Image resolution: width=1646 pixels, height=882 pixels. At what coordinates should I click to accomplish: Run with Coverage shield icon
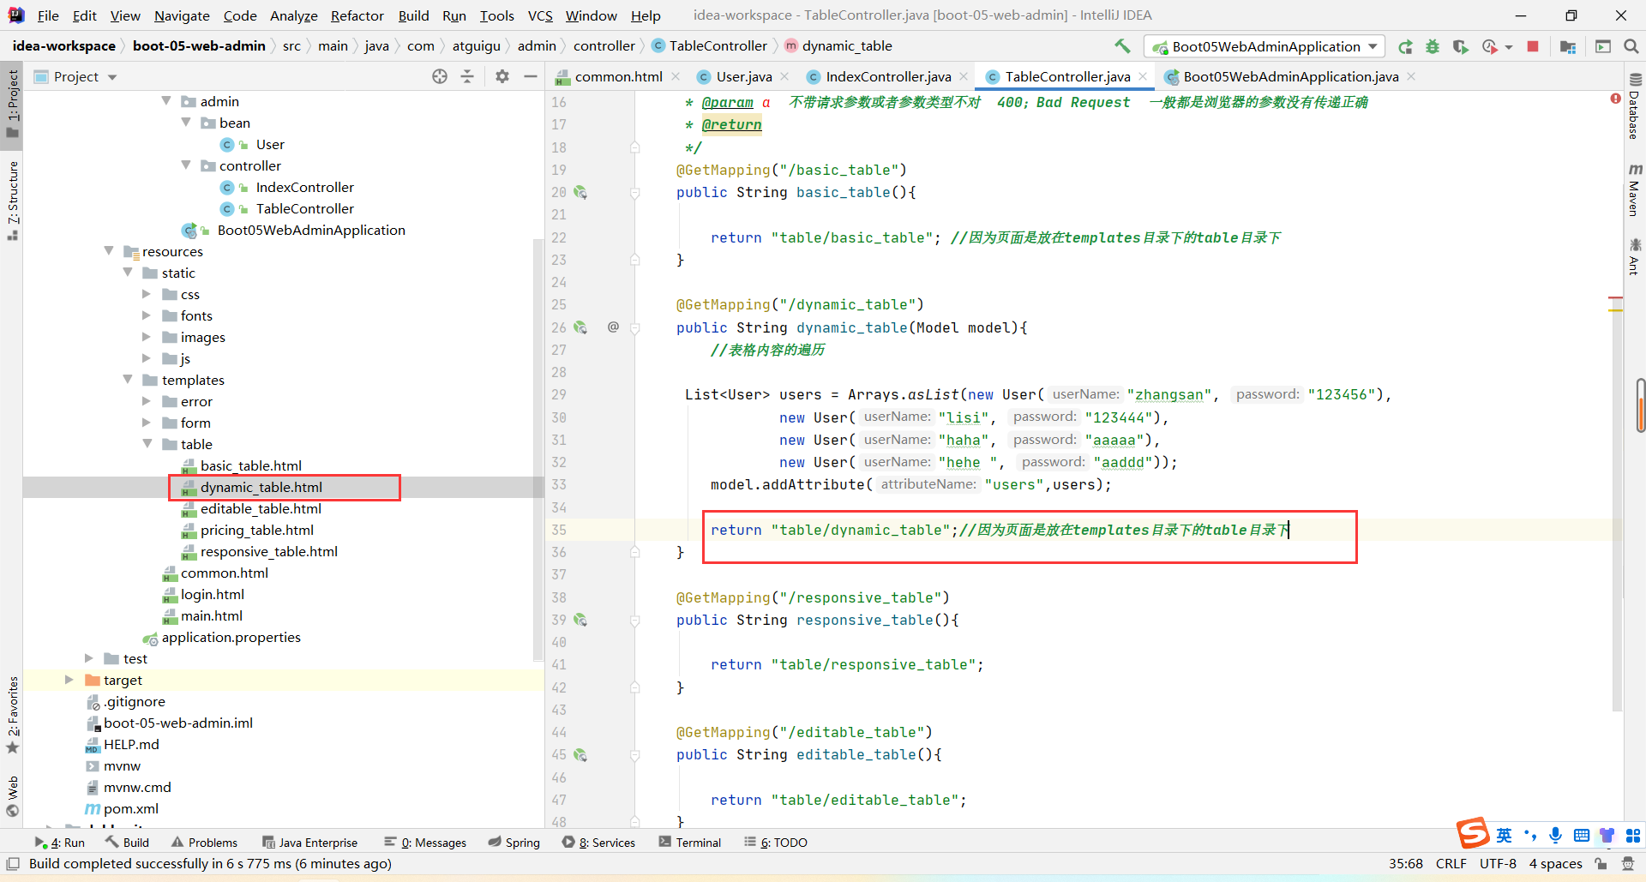pos(1460,46)
